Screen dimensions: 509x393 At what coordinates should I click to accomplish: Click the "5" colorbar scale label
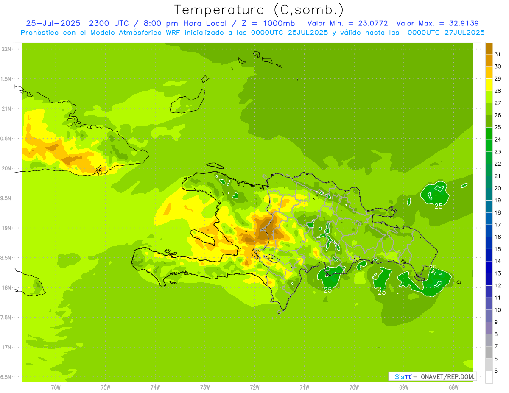496,371
